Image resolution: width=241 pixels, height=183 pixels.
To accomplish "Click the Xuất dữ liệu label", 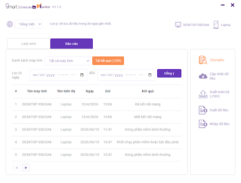I will pos(219,110).
